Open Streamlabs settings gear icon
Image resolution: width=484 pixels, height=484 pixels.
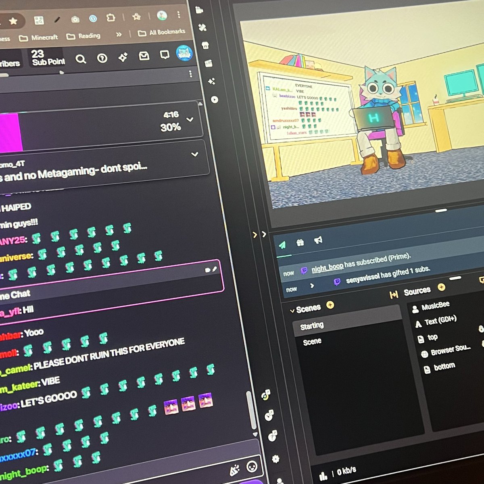pyautogui.click(x=276, y=459)
